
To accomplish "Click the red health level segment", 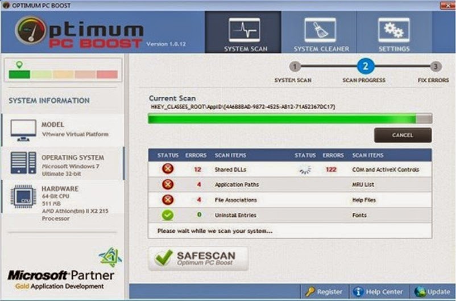I will [x=107, y=75].
